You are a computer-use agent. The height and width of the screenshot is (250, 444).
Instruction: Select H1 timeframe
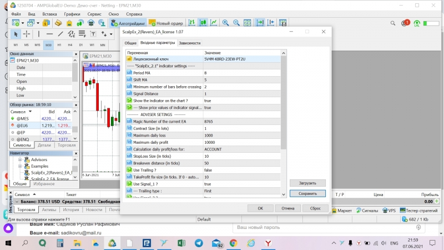59,45
